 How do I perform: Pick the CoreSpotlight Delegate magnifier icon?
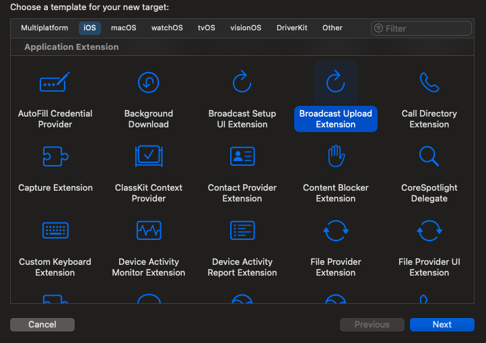[429, 156]
